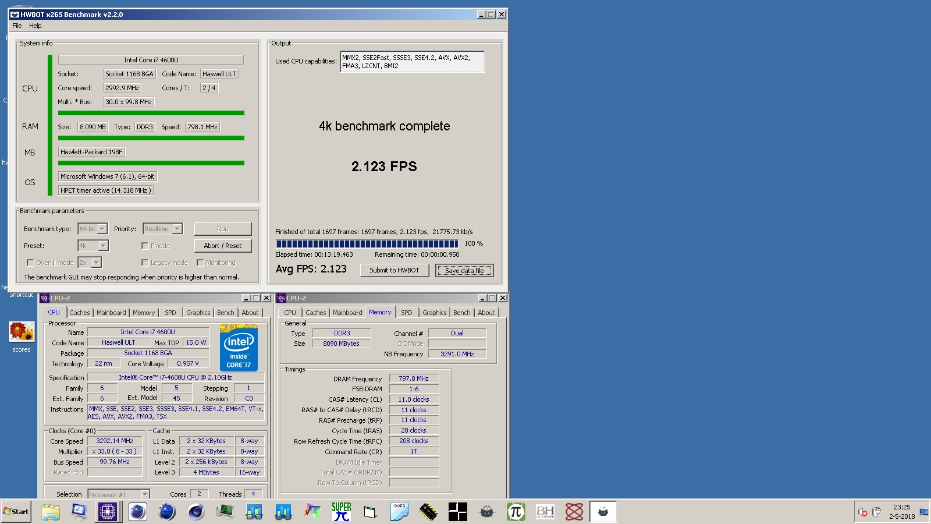Open the Windows Start menu

click(x=16, y=512)
